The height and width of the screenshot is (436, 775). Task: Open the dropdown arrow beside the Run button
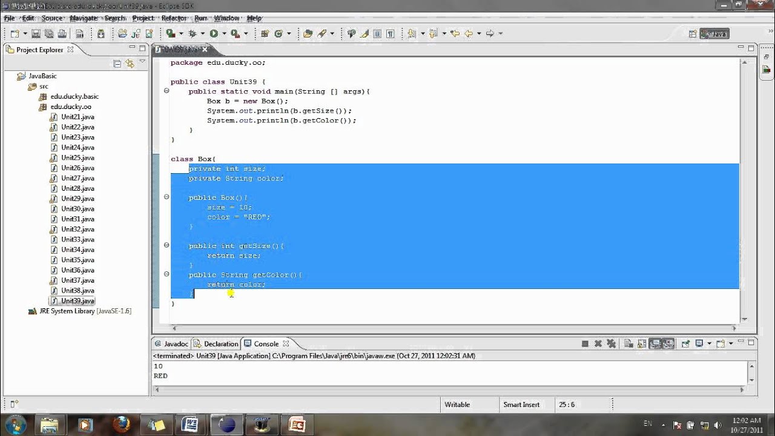[x=224, y=34]
